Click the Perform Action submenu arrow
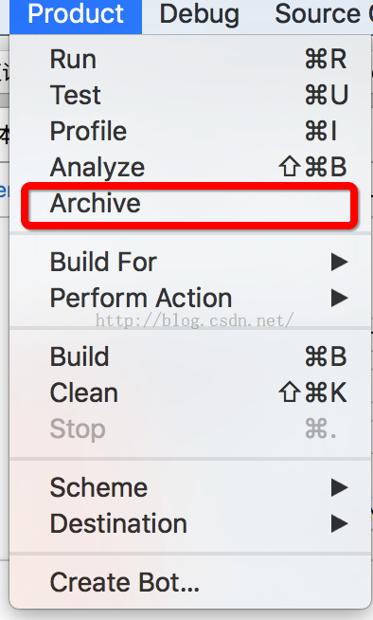Viewport: 373px width, 620px height. coord(339,298)
